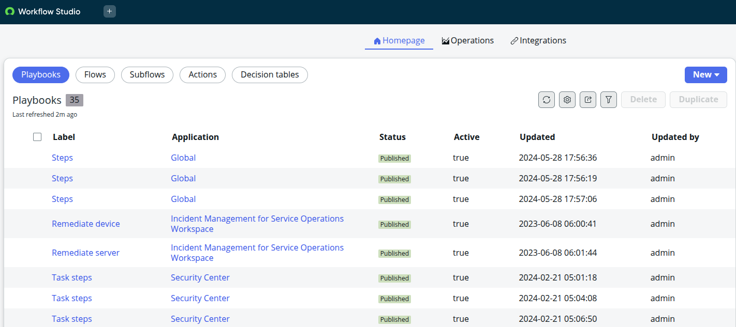Click the plus icon to open a new tab

click(109, 11)
